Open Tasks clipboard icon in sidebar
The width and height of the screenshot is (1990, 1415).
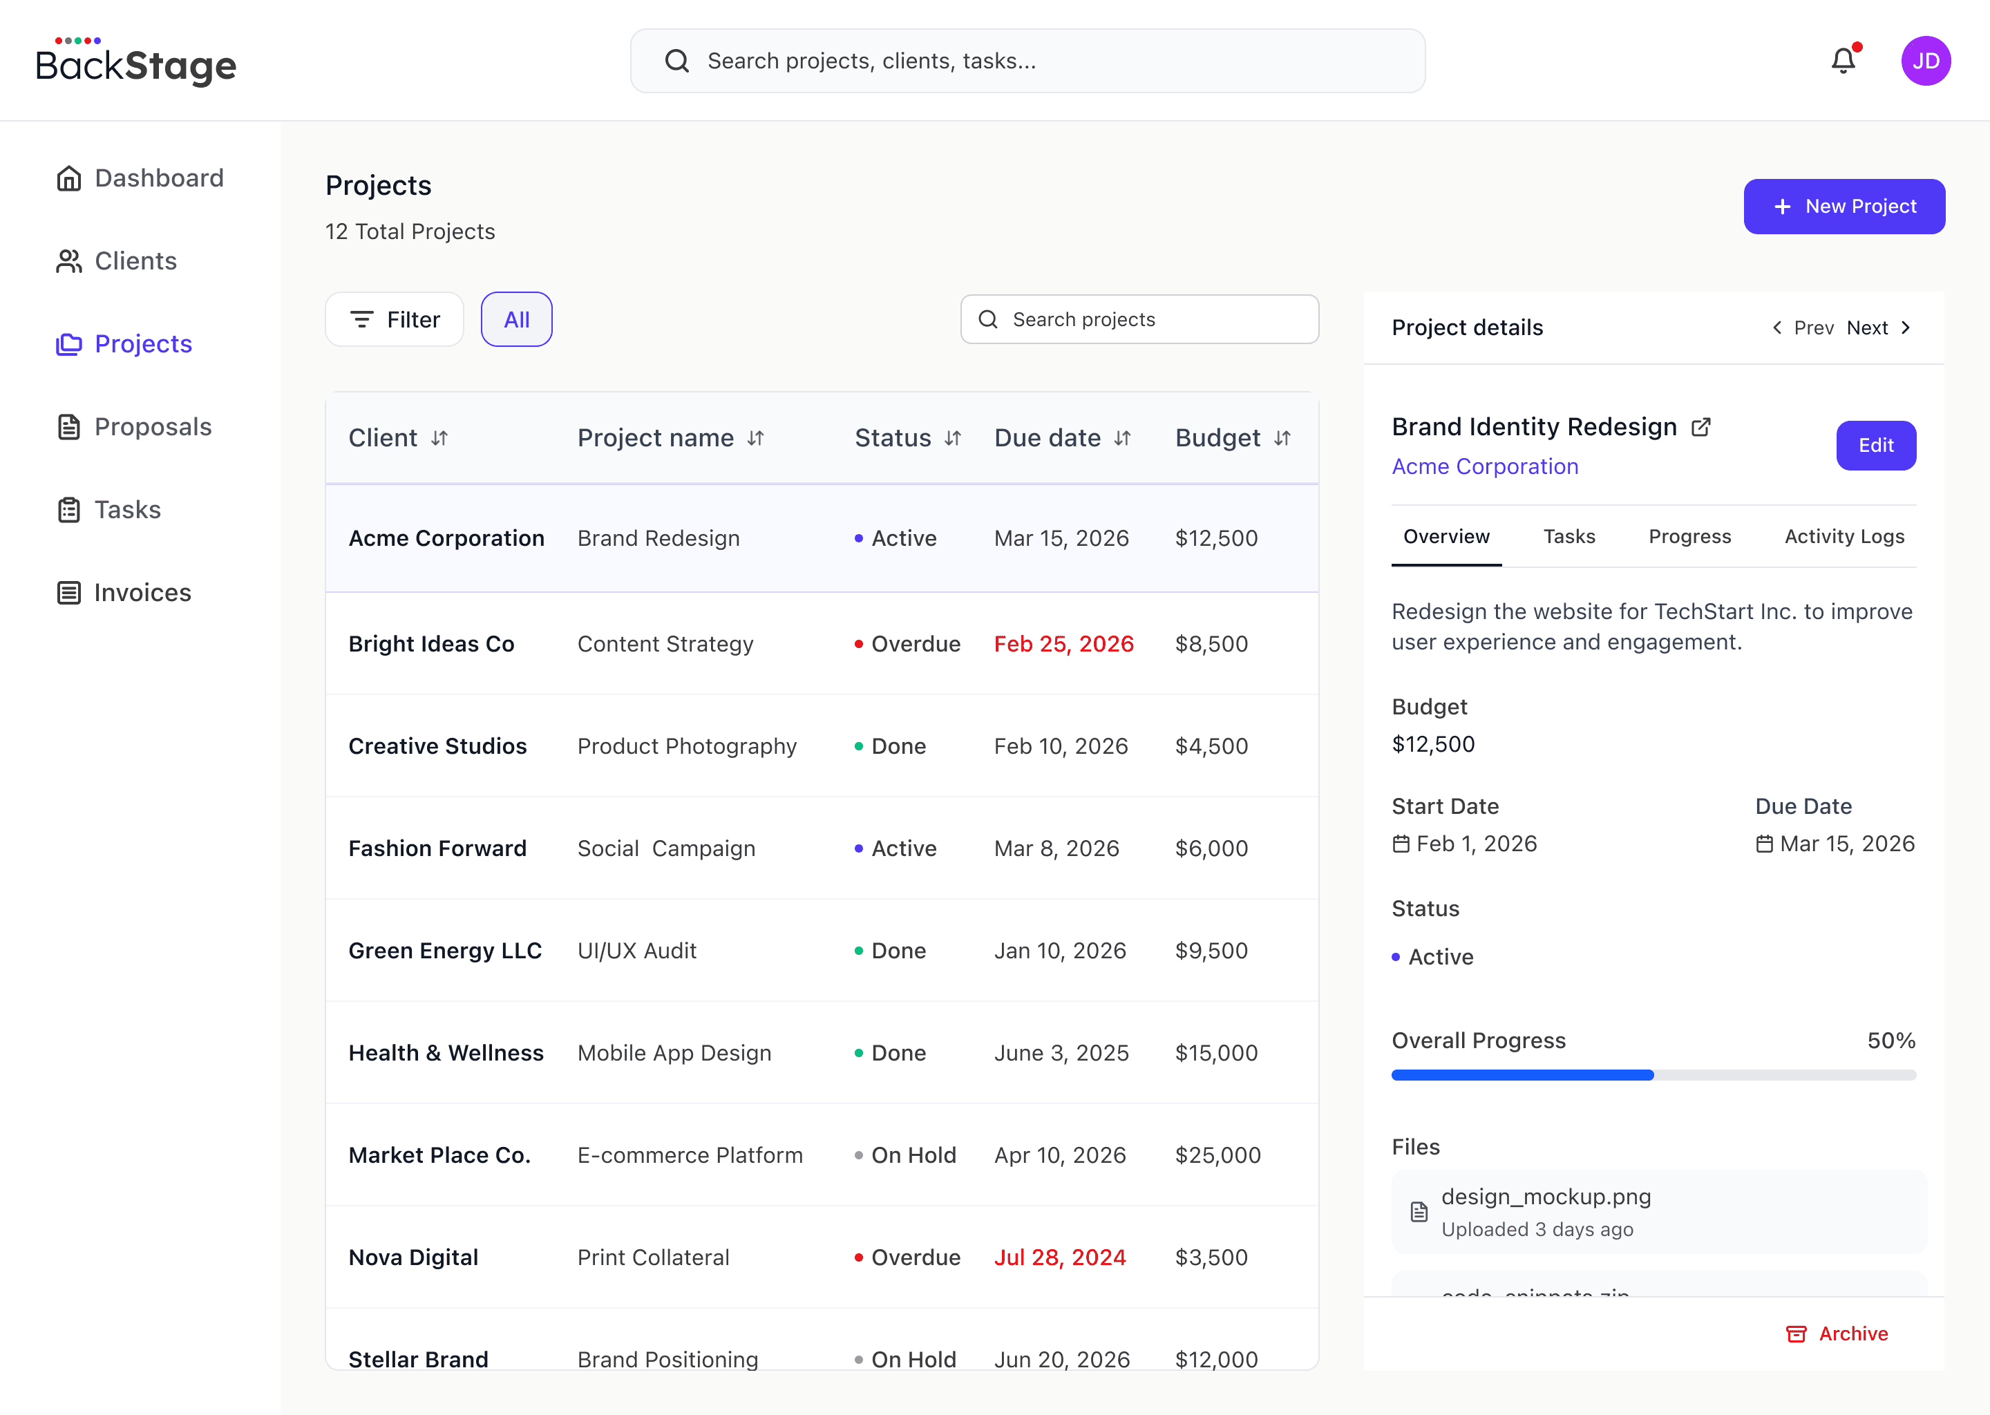69,510
